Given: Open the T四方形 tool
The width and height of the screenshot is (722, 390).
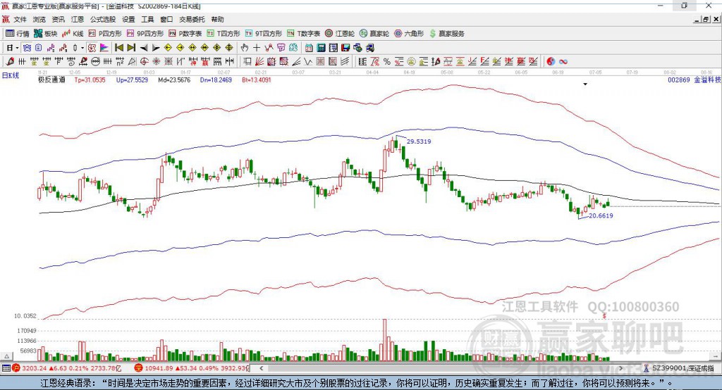Looking at the screenshot, I should 224,34.
